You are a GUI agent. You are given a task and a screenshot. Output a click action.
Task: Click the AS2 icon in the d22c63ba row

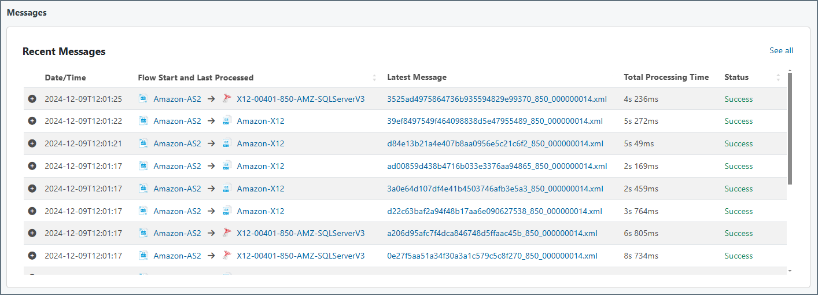point(143,211)
